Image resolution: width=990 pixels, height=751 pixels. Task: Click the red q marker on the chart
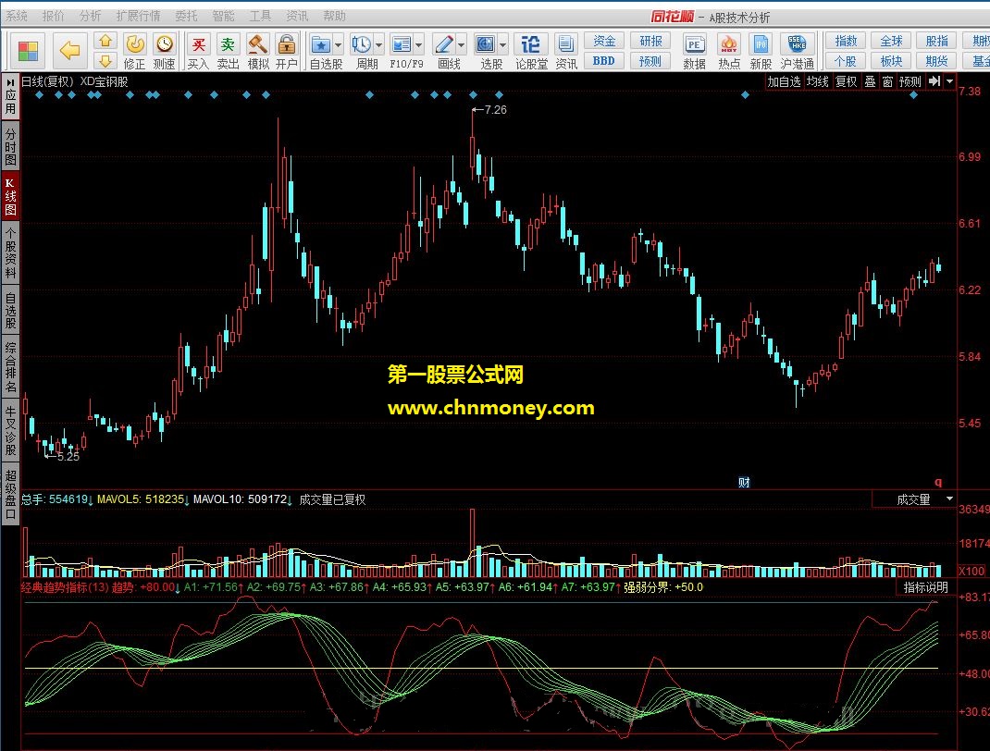[x=938, y=482]
